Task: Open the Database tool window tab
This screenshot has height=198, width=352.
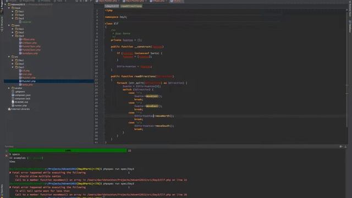Action: pos(350,26)
